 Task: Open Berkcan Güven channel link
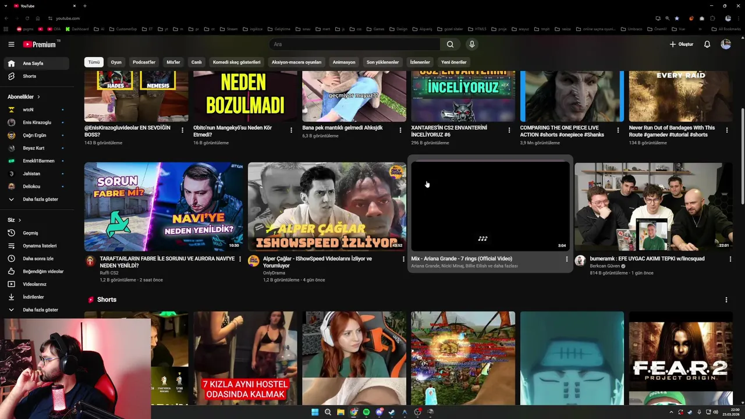[x=605, y=266]
